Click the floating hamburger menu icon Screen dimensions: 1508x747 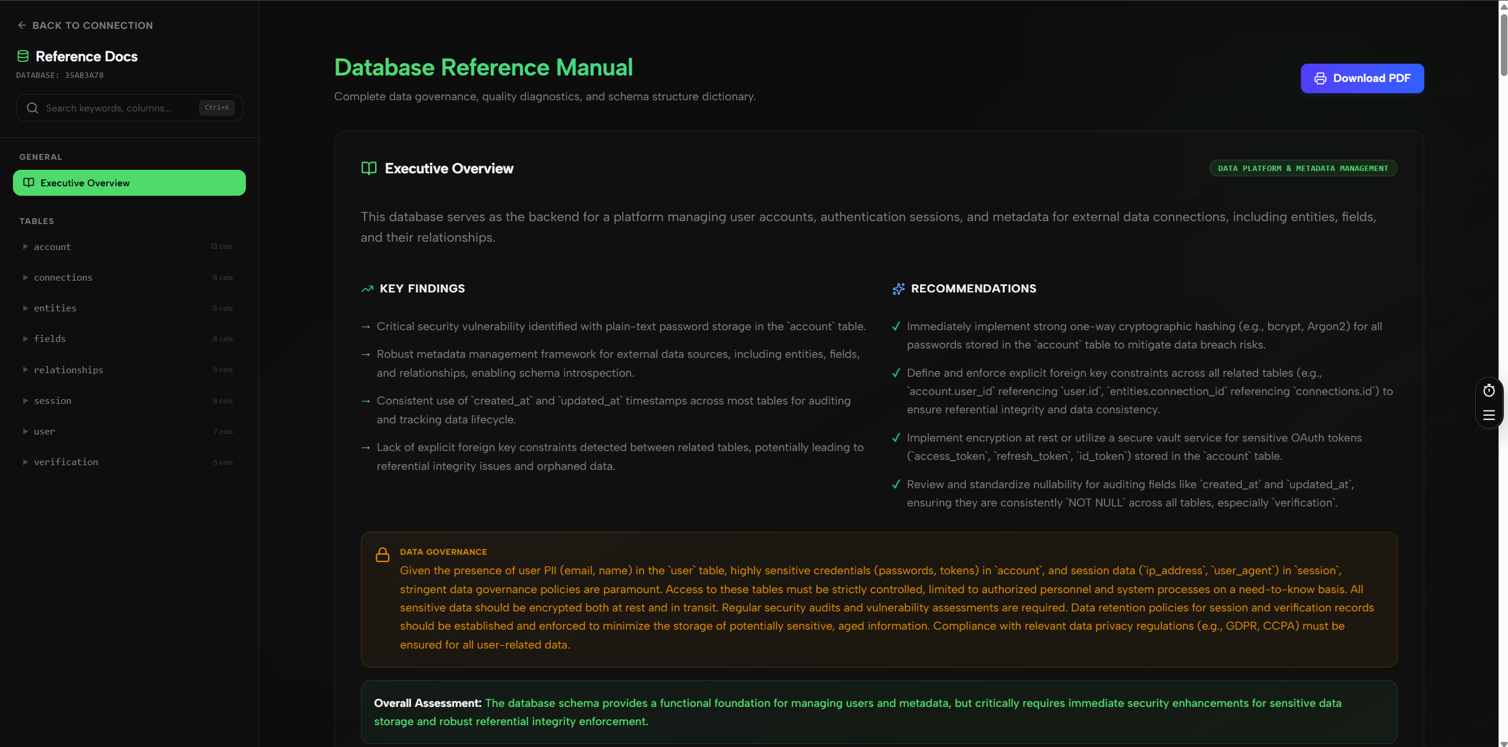coord(1489,415)
